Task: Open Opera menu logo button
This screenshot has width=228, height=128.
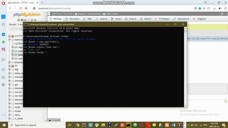Action: tap(3, 3)
